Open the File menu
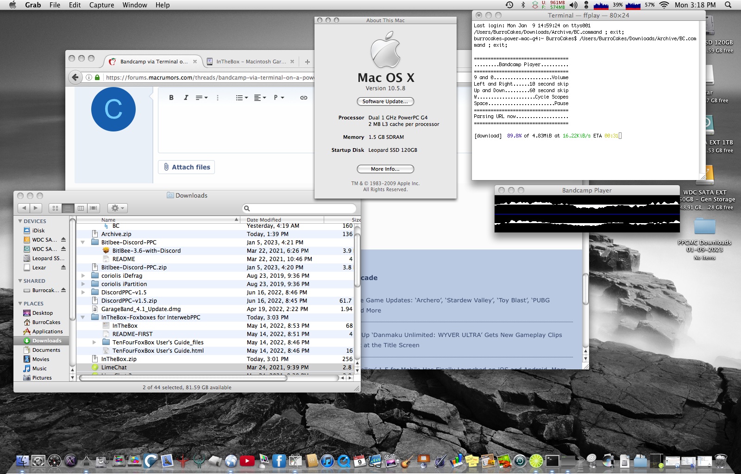Viewport: 741px width, 474px height. (55, 5)
